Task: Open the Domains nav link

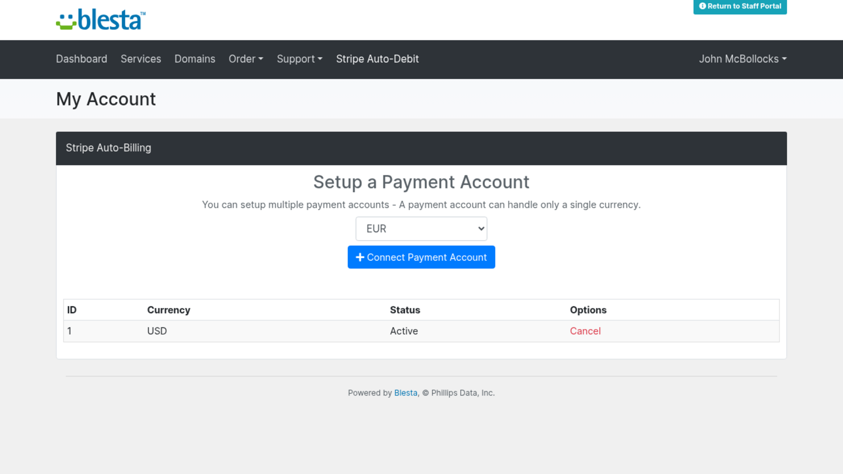Action: click(x=195, y=59)
